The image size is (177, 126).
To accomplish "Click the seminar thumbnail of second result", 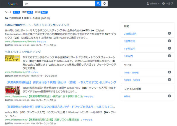I will 12,60.
